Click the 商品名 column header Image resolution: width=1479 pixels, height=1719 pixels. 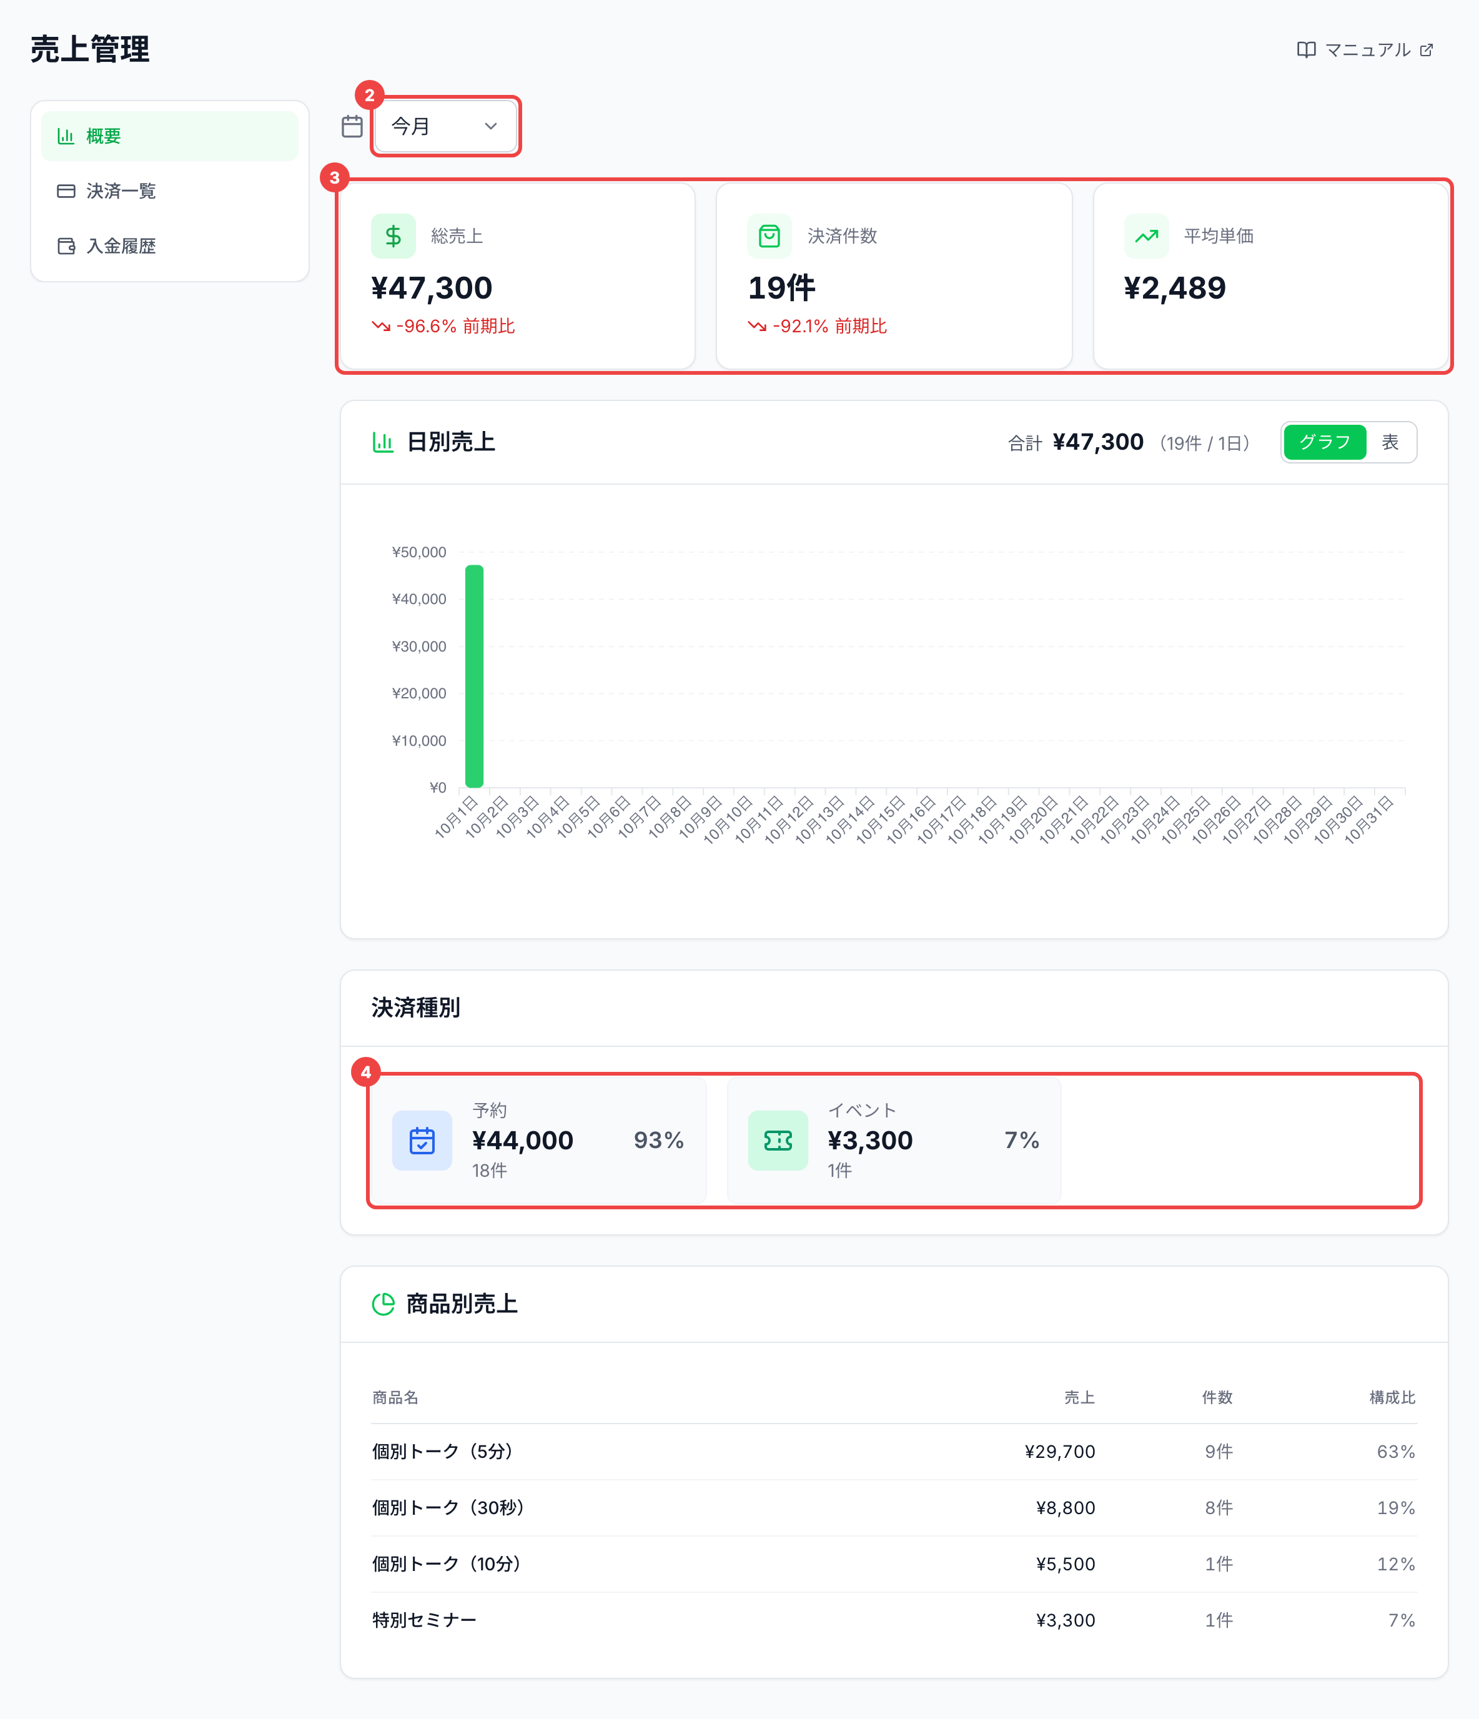395,1398
